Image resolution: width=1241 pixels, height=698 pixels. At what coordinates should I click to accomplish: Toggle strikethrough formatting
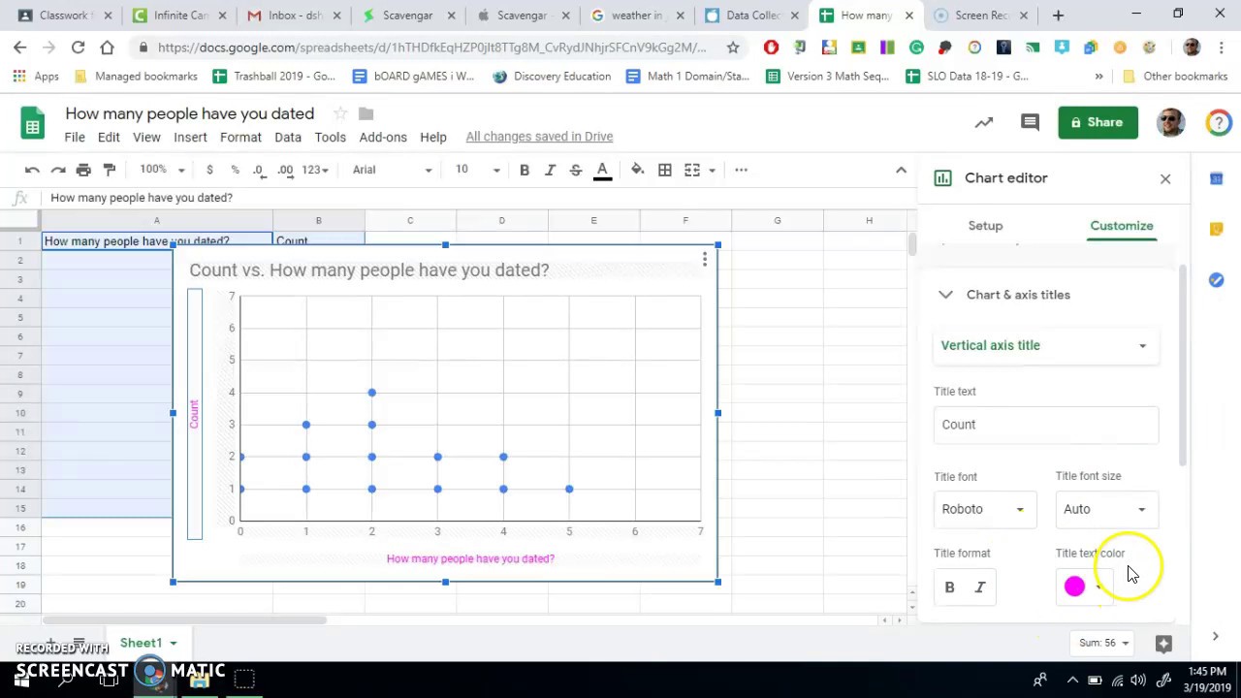coord(576,170)
